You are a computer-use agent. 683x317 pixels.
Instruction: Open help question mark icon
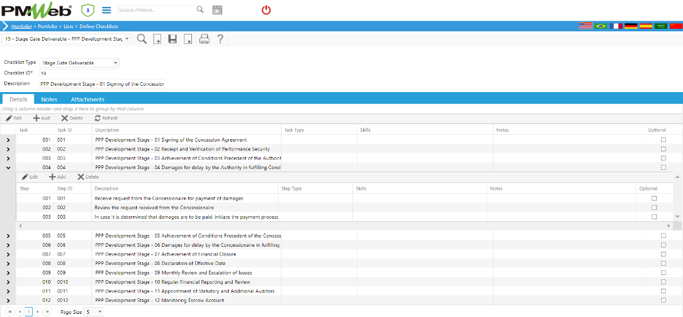click(x=220, y=39)
